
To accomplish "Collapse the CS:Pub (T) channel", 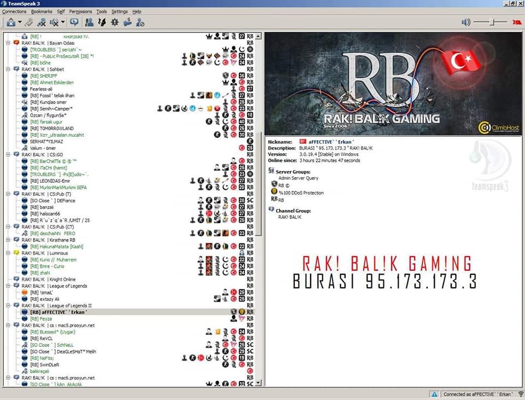I will point(8,194).
